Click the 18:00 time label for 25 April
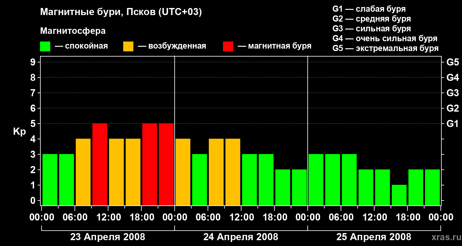 tap(407, 217)
